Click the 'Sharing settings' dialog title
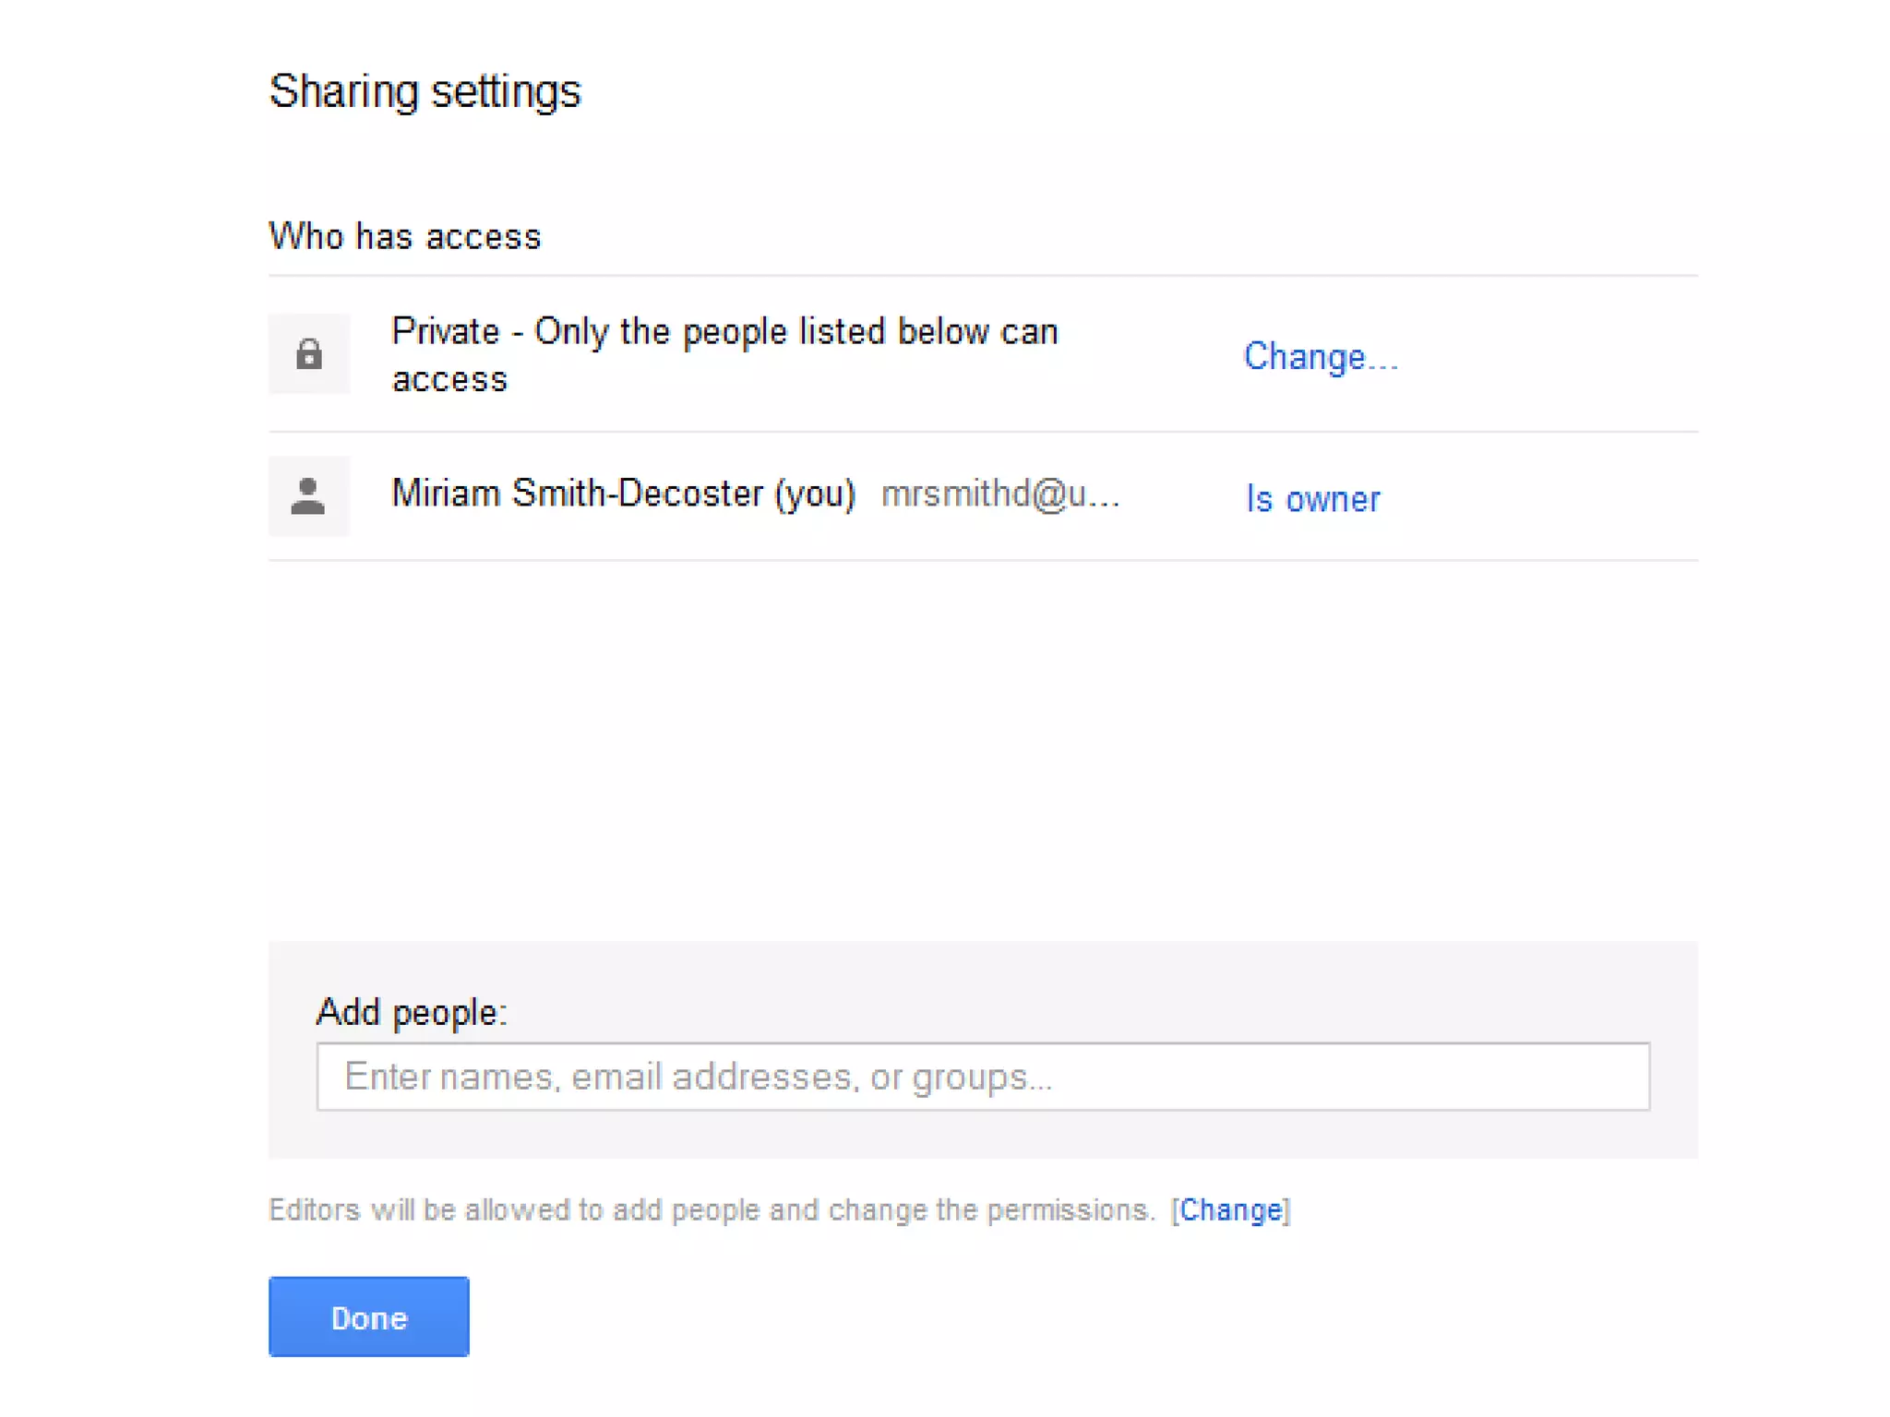 (x=425, y=91)
